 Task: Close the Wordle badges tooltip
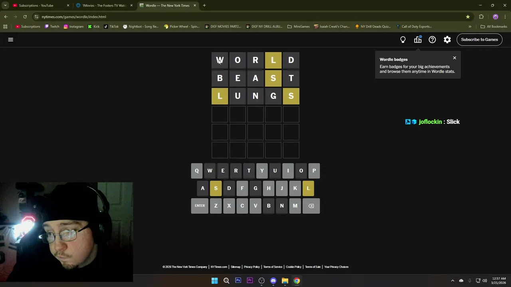point(454,58)
